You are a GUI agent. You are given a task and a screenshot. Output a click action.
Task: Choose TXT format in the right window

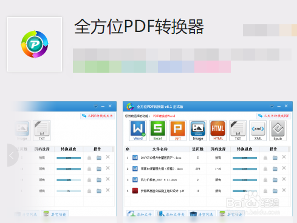[x=238, y=130]
